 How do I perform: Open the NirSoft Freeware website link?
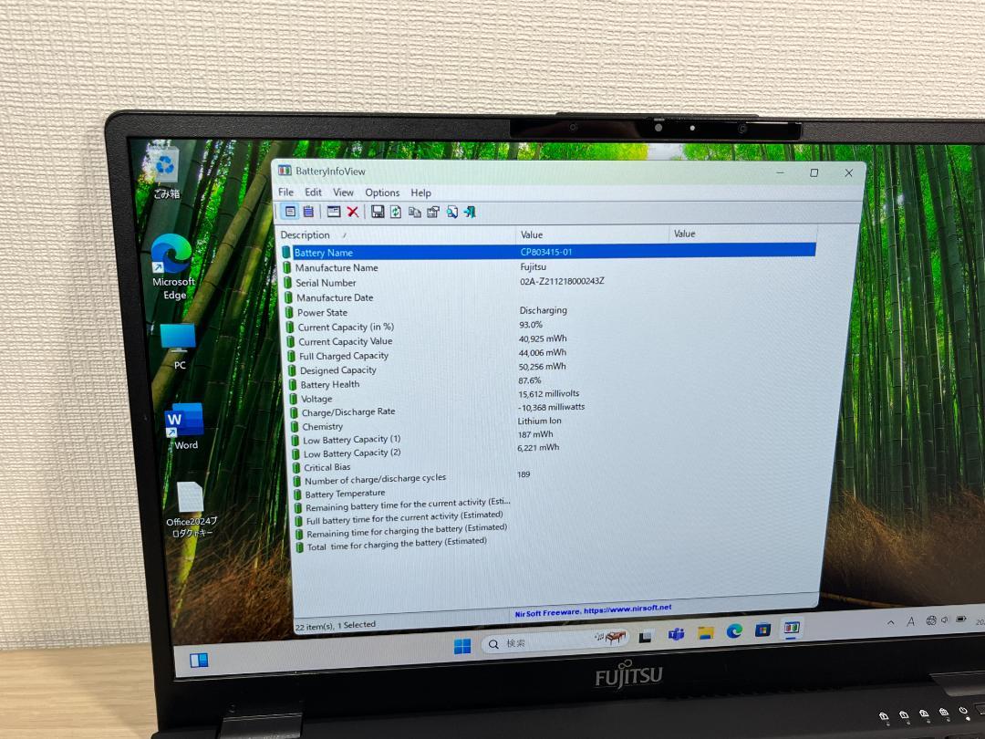pos(593,610)
